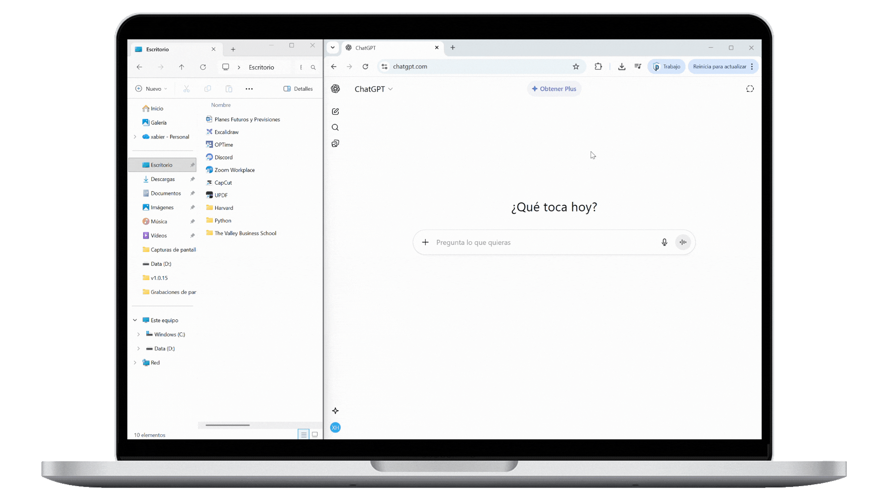Bookmark the page with the star icon
This screenshot has height=500, width=889.
pos(576,67)
